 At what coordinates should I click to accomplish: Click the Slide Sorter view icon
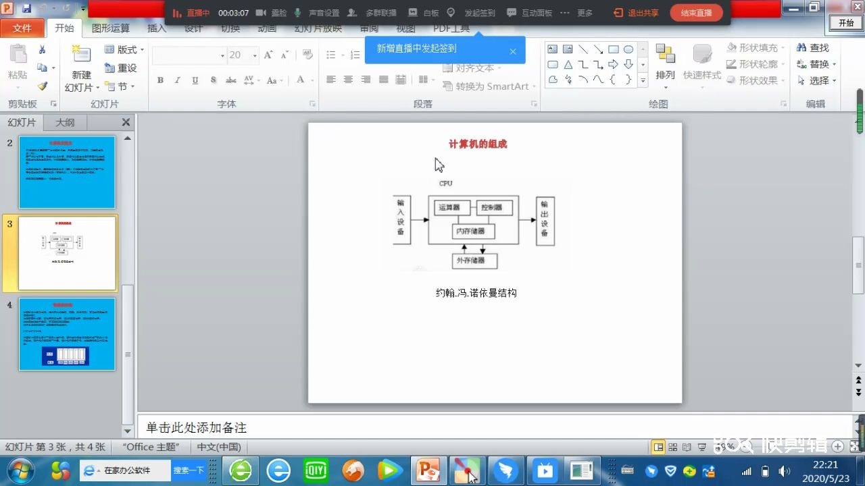tap(673, 446)
